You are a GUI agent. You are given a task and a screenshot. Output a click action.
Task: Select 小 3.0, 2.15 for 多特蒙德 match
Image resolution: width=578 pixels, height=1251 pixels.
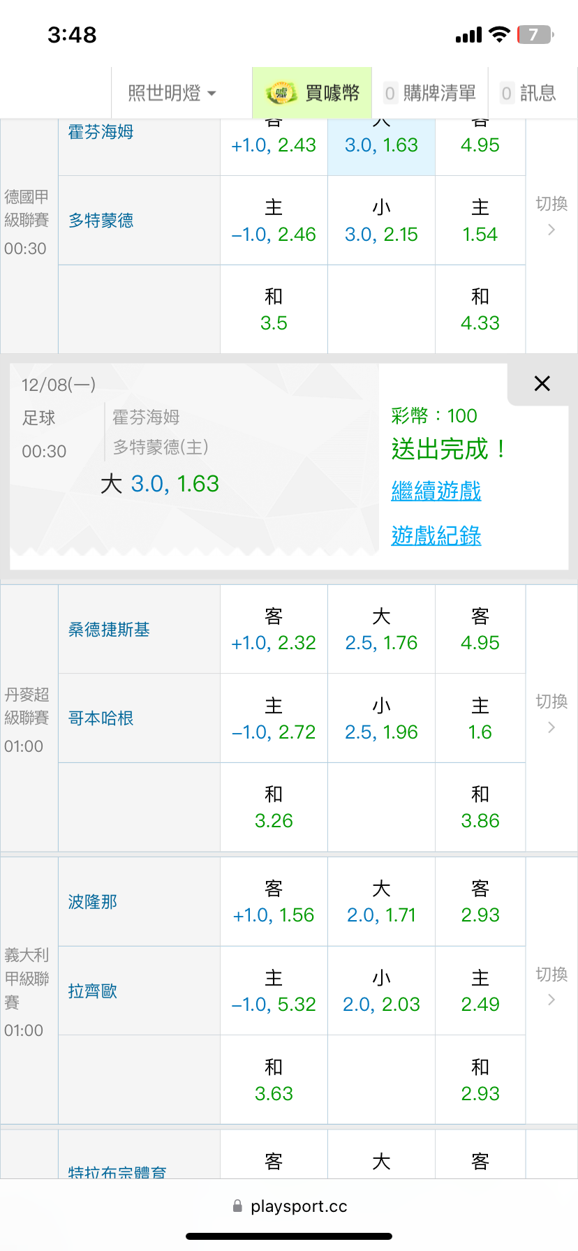pos(381,221)
